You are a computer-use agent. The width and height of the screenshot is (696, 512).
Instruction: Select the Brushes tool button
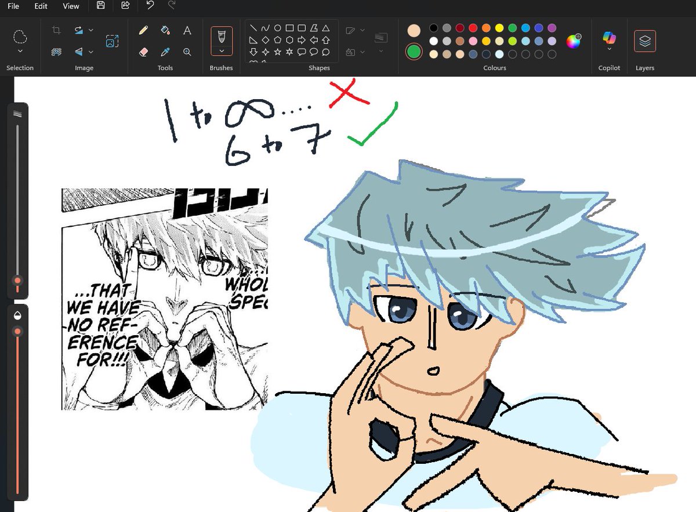[222, 37]
